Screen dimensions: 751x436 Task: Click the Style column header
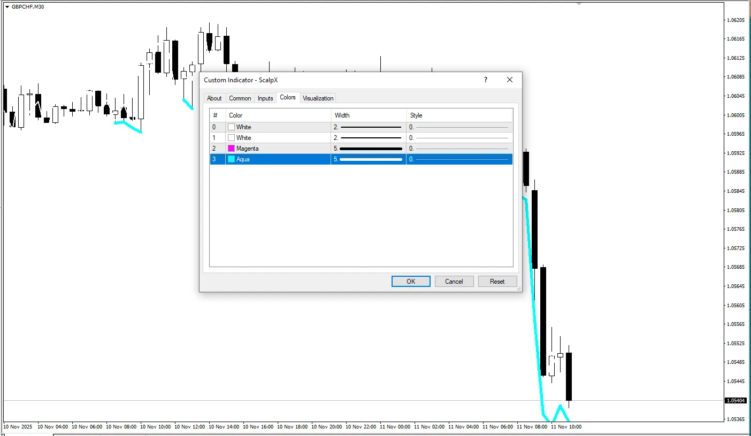460,115
